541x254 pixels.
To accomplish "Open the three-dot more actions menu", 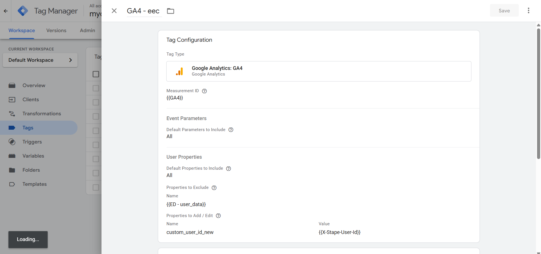I will click(x=529, y=11).
